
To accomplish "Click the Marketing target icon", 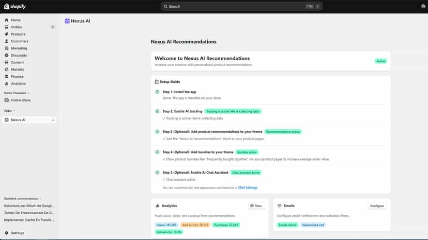I will (7, 48).
